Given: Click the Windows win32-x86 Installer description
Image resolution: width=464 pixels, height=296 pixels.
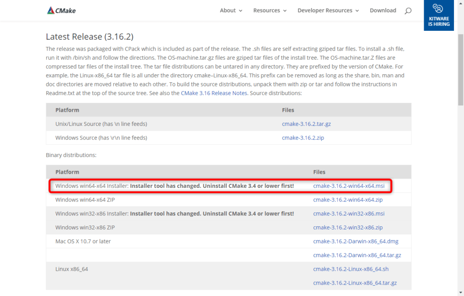Looking at the screenshot, I should pos(174,214).
